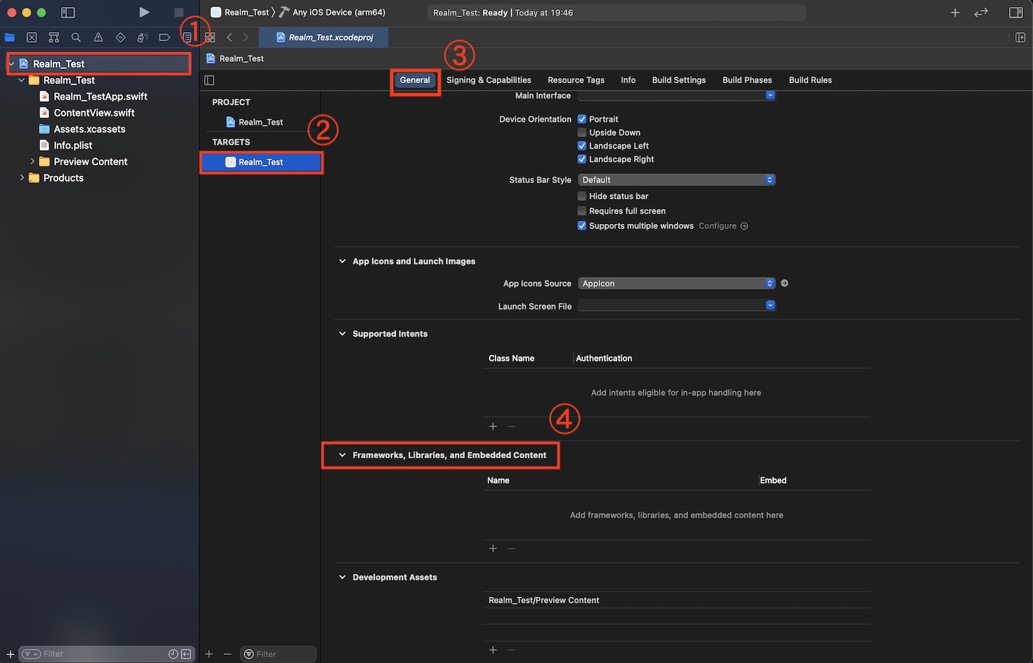Show only recently modified files
This screenshot has width=1033, height=663.
pyautogui.click(x=173, y=654)
